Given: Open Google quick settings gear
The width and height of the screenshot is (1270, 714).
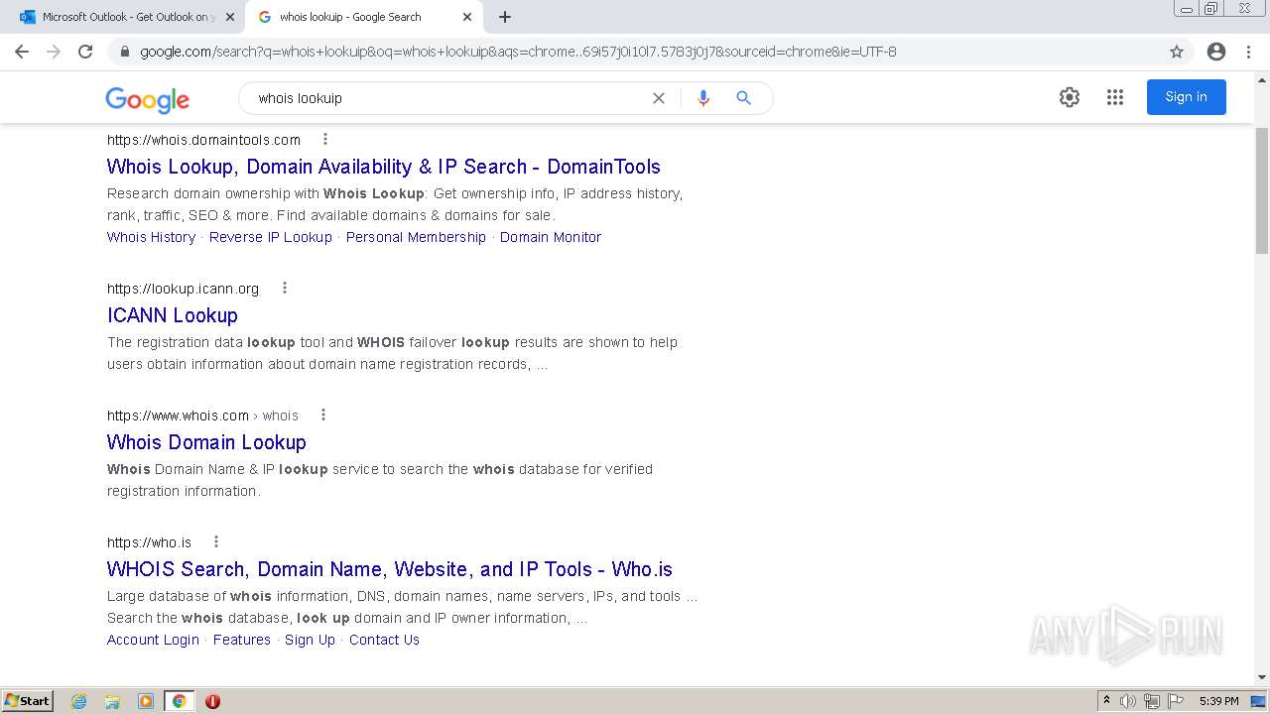Looking at the screenshot, I should click(1070, 97).
